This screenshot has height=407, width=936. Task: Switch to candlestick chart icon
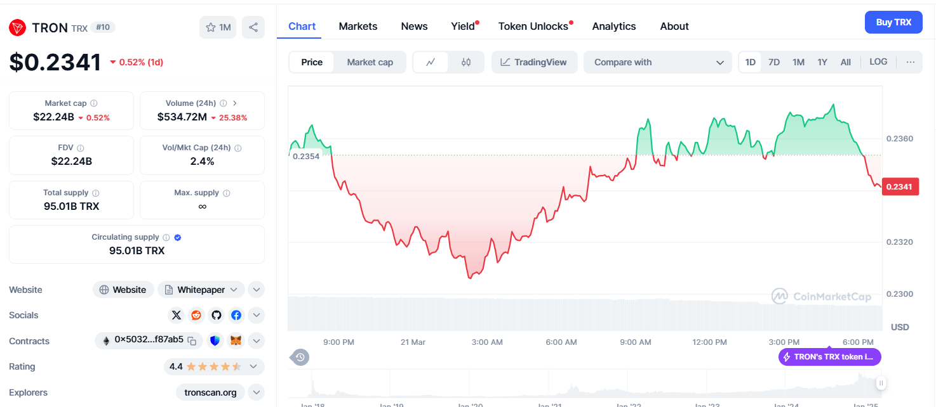(x=466, y=62)
